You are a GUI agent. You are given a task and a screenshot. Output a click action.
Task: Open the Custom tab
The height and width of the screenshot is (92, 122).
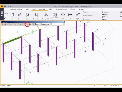point(73,10)
